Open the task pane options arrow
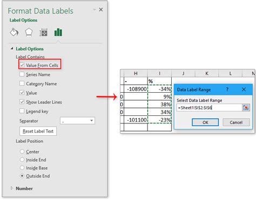The width and height of the screenshot is (256, 200). click(95, 10)
